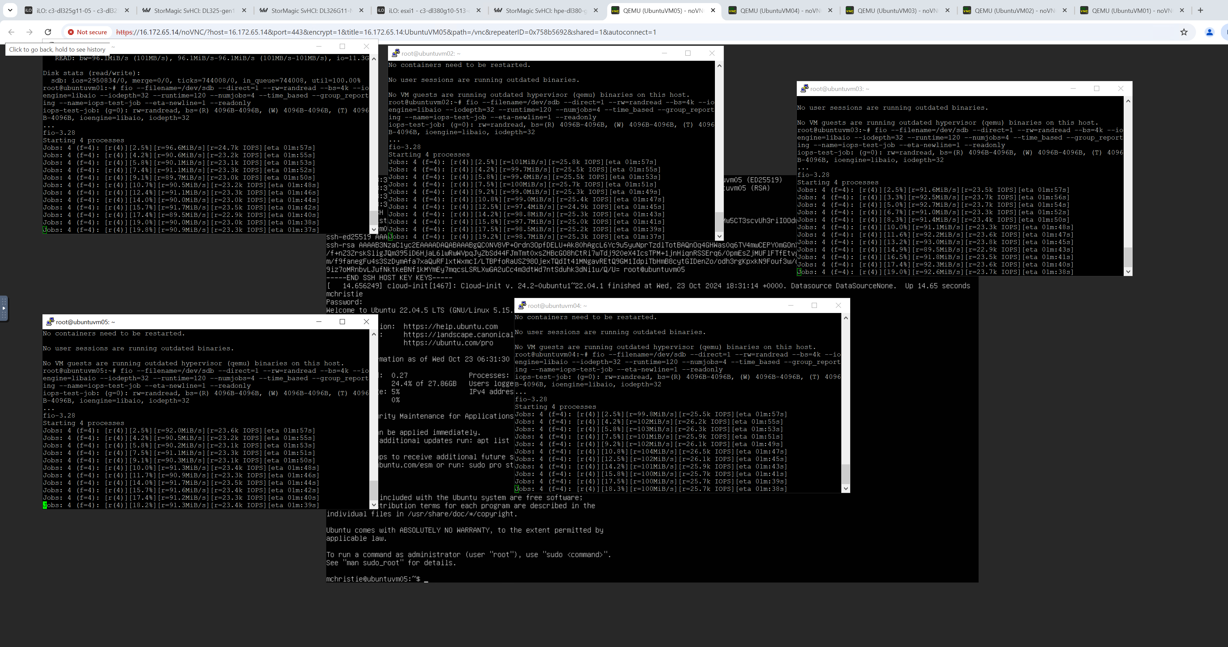Maximize the root@ubuntuvm03 window
1228x647 pixels.
coord(1097,89)
